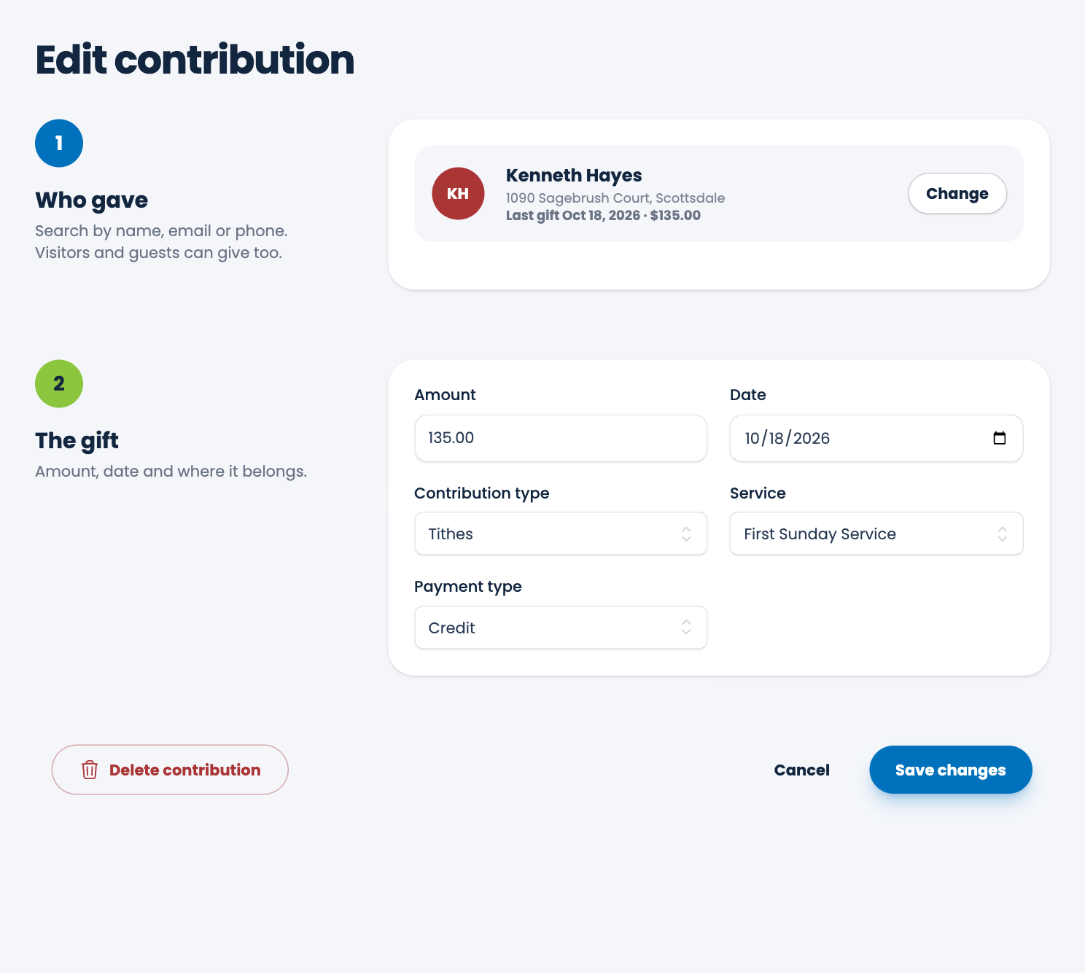
Task: Delete contribution button
Action: (170, 770)
